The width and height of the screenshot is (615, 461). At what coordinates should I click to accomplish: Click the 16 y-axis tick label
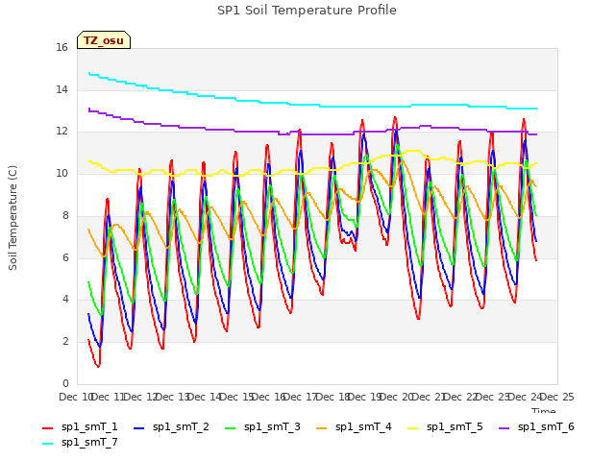[x=61, y=48]
